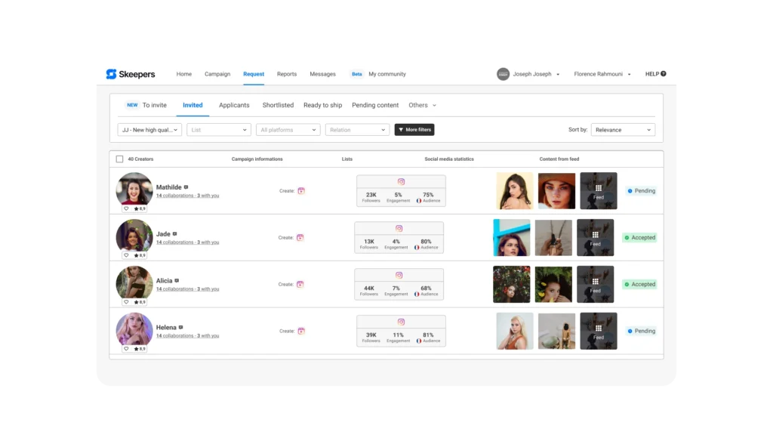Switch to the Shortlisted tab
The height and width of the screenshot is (435, 773).
pyautogui.click(x=278, y=105)
